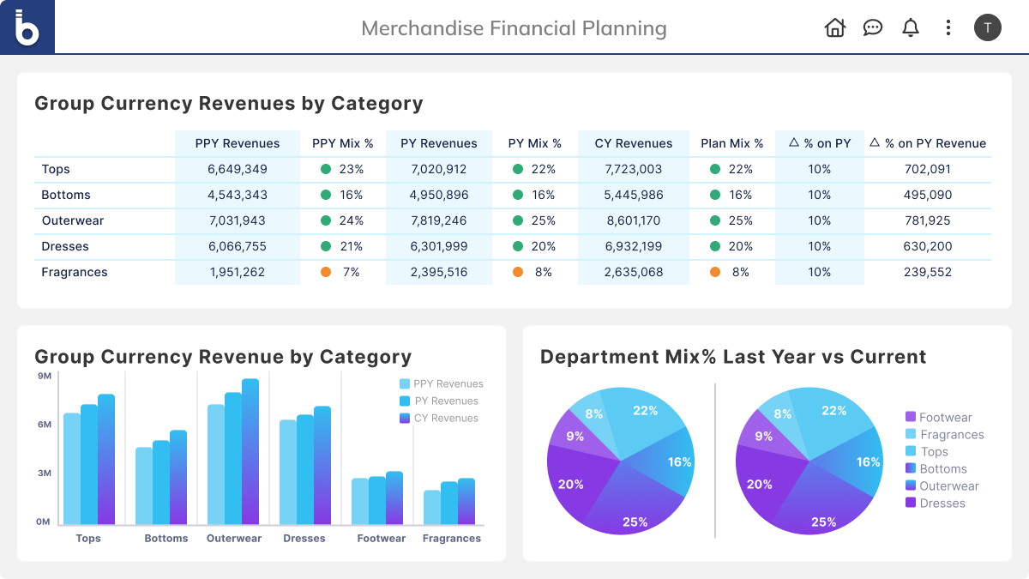Open the user profile avatar T

tap(987, 27)
